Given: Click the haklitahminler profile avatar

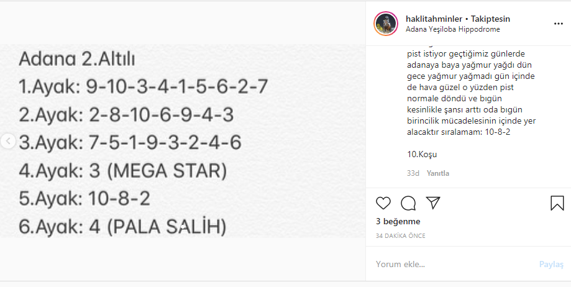Looking at the screenshot, I should 385,24.
